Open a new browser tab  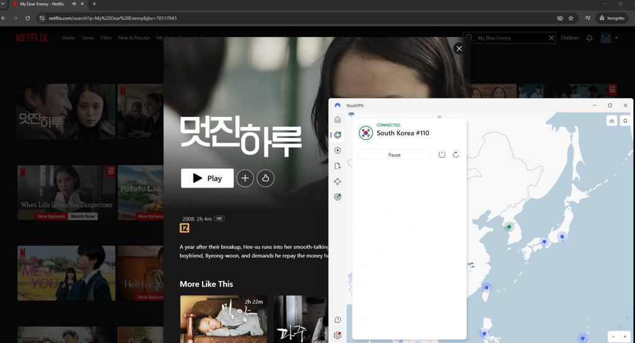(94, 4)
